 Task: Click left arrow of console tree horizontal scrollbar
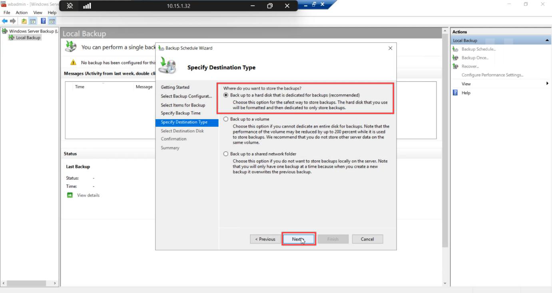4,283
